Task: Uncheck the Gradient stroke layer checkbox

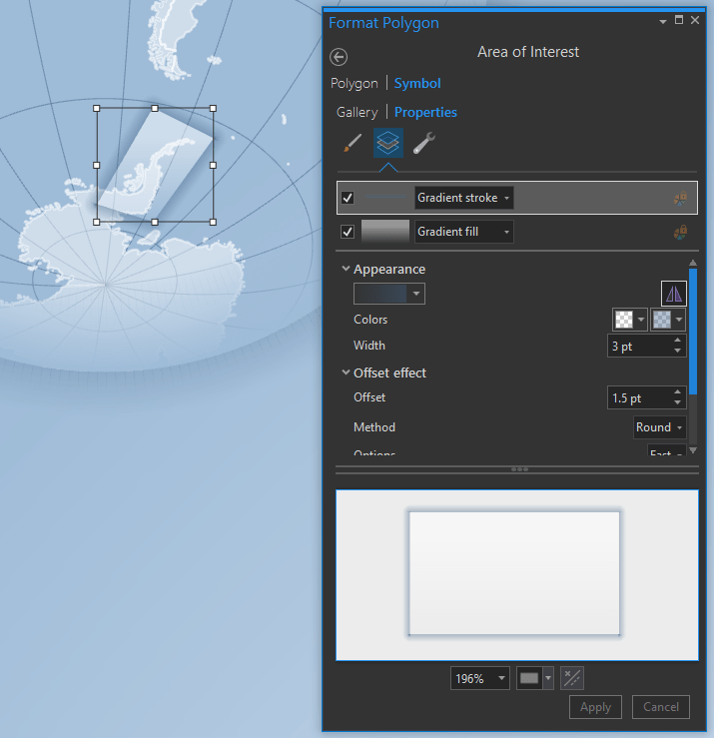Action: [x=348, y=198]
